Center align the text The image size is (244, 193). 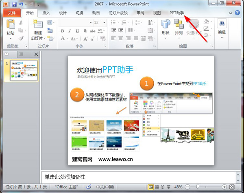(x=121, y=38)
